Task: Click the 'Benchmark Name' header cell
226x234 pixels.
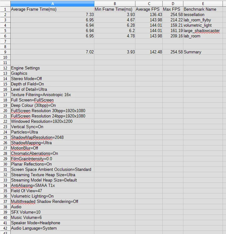Action: point(203,9)
